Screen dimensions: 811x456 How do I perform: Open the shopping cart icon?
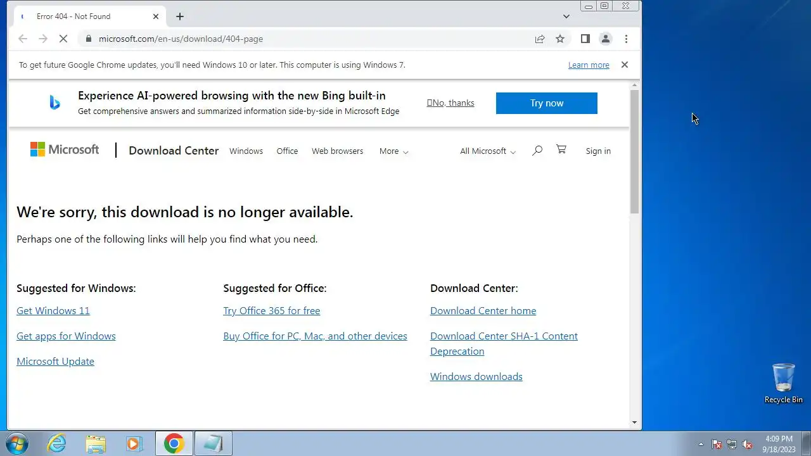pos(561,149)
